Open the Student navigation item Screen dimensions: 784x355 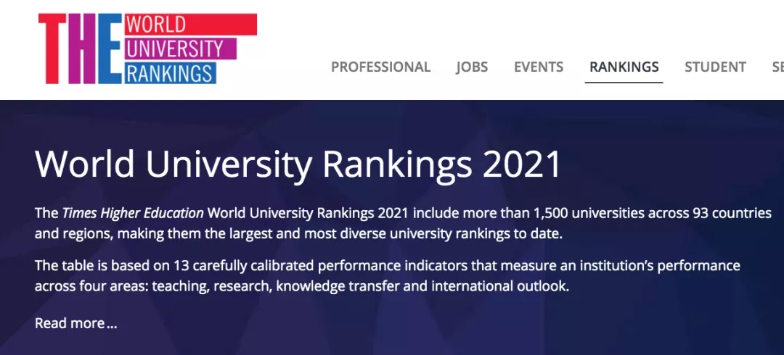click(715, 67)
